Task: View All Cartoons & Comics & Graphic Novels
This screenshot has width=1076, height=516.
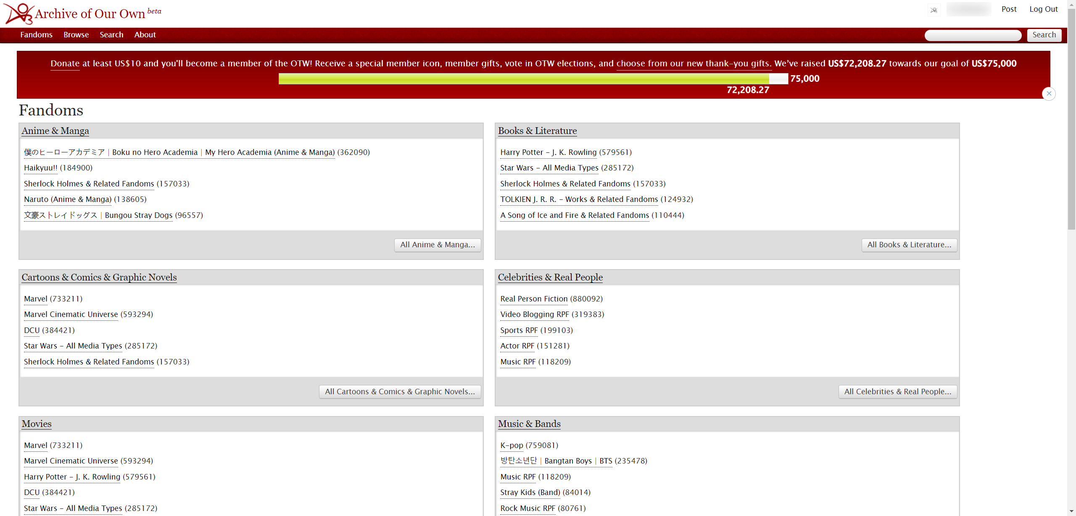Action: (x=400, y=392)
